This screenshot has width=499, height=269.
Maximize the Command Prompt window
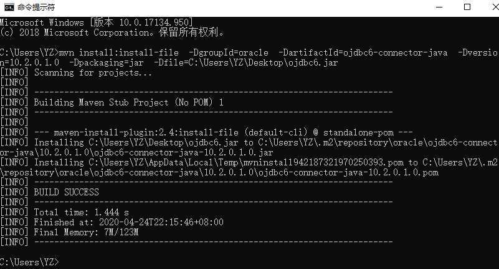click(467, 7)
